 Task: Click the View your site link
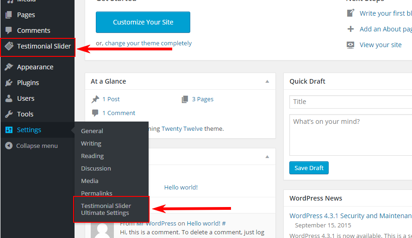pyautogui.click(x=381, y=45)
